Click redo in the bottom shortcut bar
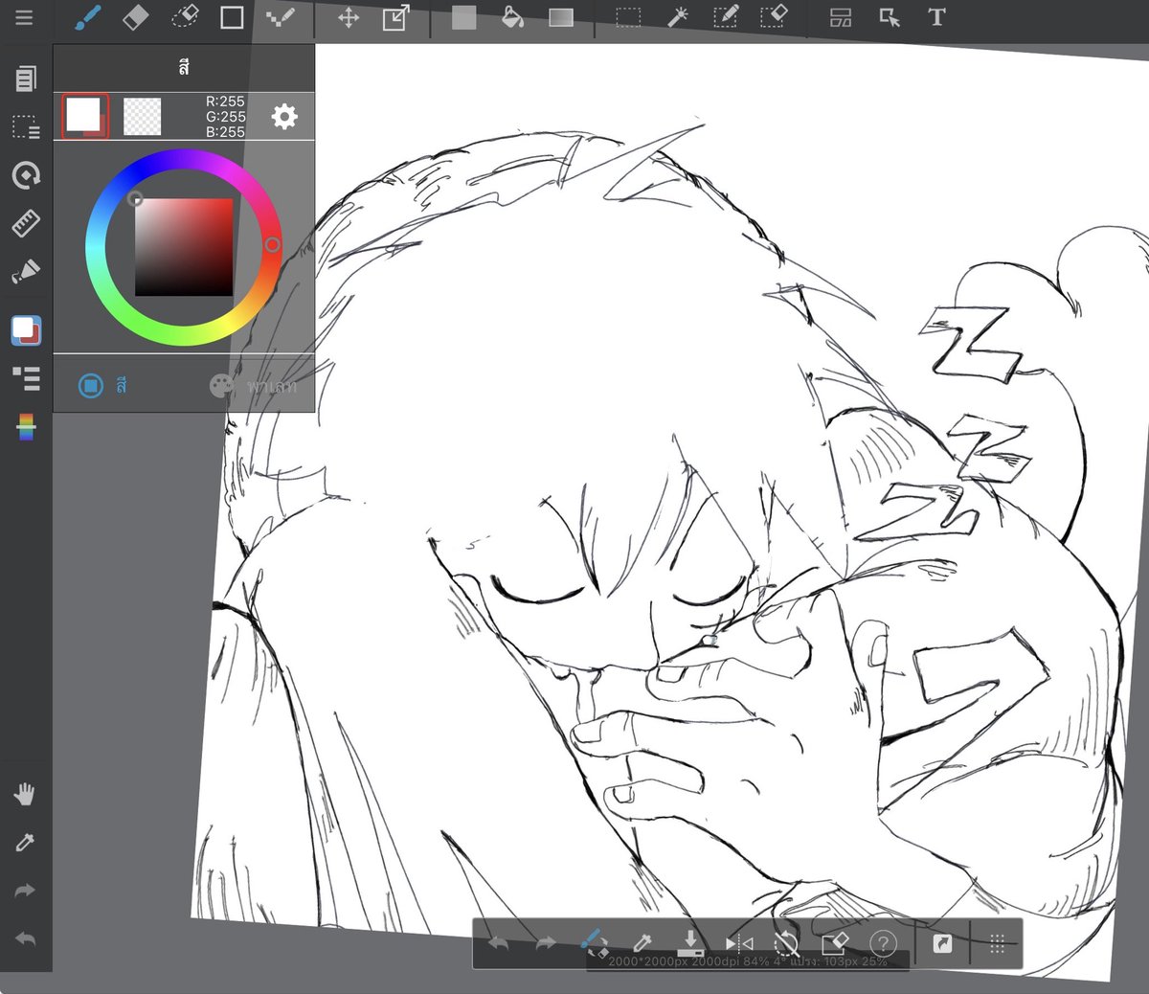 click(x=545, y=943)
